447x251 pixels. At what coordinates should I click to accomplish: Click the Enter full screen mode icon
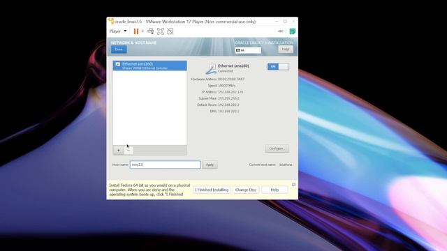click(x=161, y=31)
